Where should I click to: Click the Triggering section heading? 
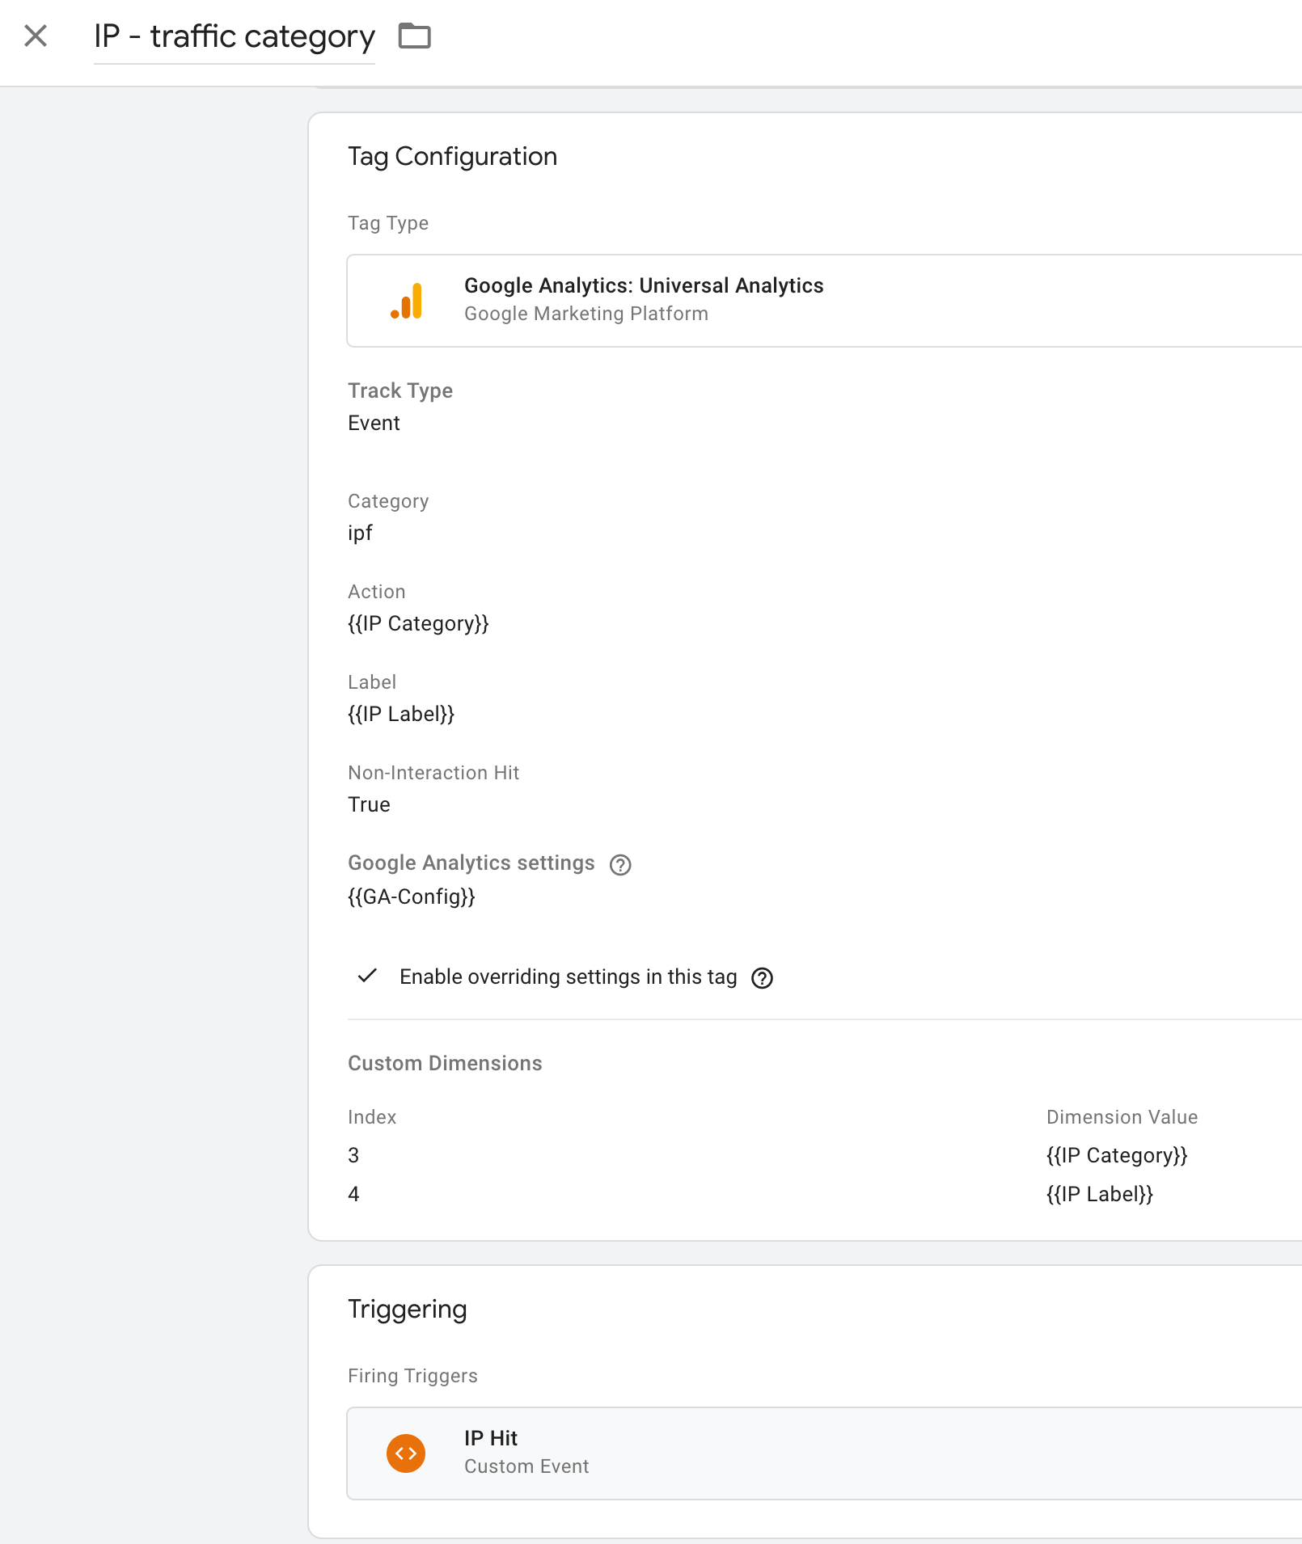(407, 1310)
